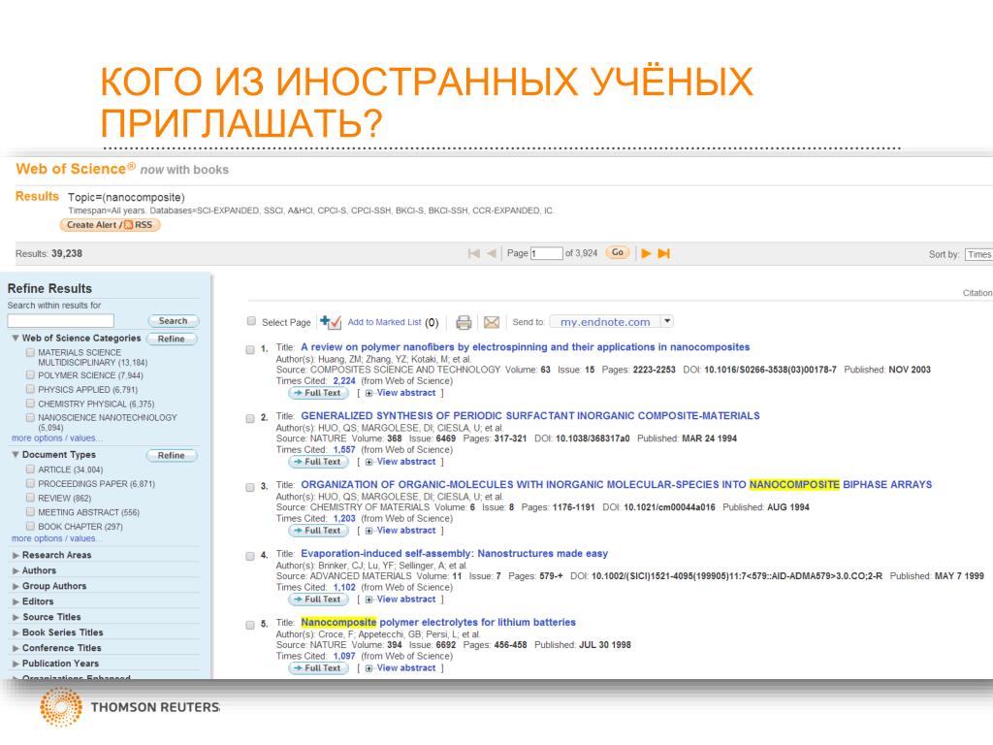Check the Physics Applied category
This screenshot has height=745, width=993.
(x=30, y=389)
